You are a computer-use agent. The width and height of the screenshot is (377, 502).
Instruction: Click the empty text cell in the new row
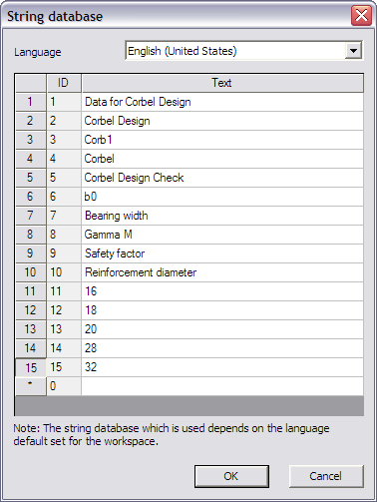tap(222, 386)
